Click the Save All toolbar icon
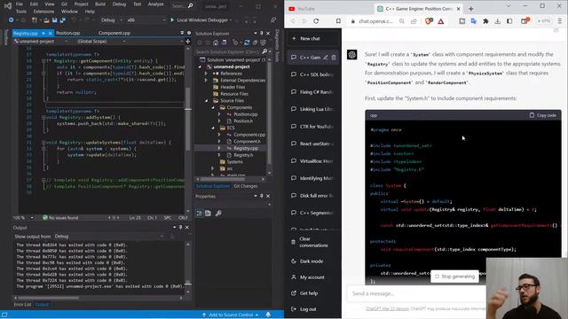The height and width of the screenshot is (319, 568). pyautogui.click(x=62, y=20)
